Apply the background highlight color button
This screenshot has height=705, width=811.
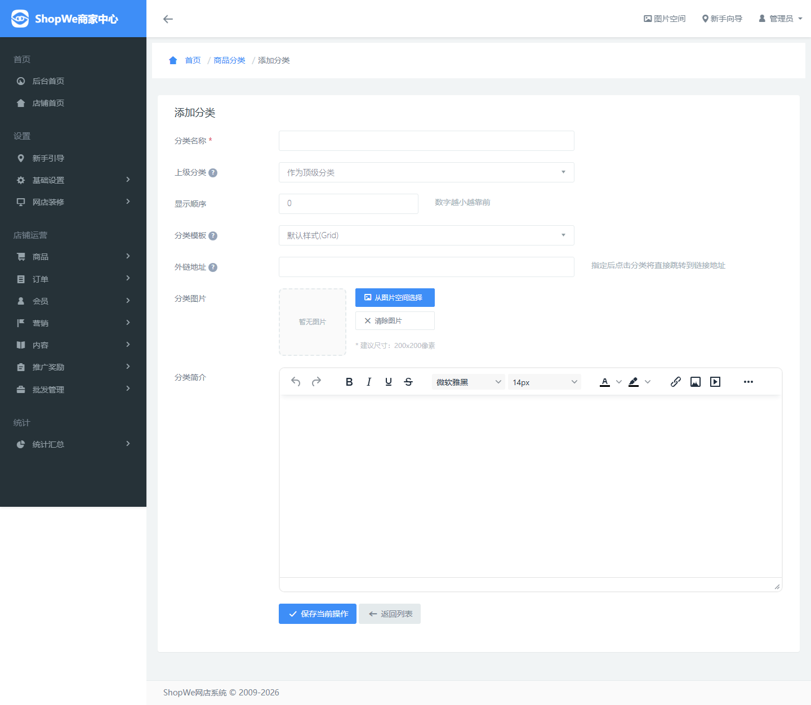point(634,382)
